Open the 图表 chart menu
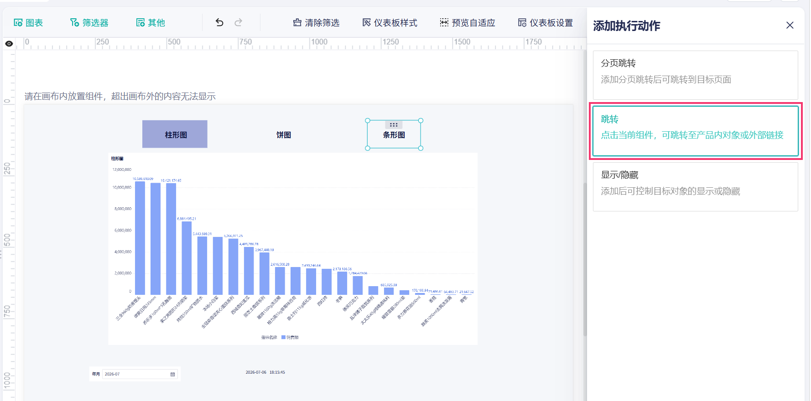This screenshot has width=811, height=401. 28,23
